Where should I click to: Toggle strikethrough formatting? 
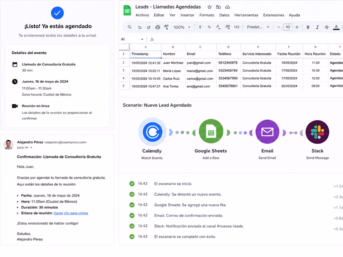click(x=326, y=27)
